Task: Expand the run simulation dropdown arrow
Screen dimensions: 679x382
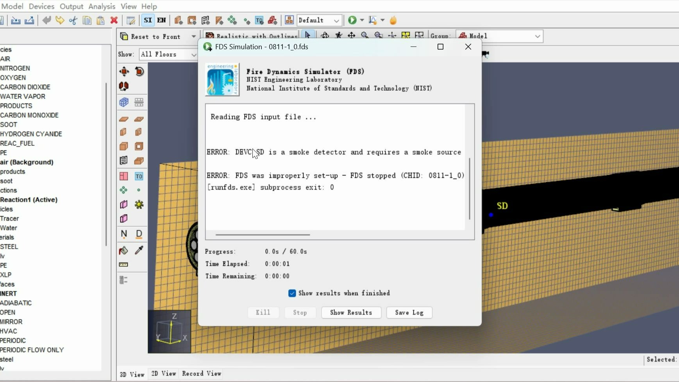Action: click(362, 20)
